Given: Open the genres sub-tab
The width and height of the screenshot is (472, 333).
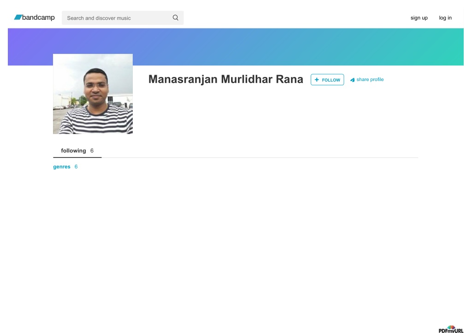Looking at the screenshot, I should point(65,167).
